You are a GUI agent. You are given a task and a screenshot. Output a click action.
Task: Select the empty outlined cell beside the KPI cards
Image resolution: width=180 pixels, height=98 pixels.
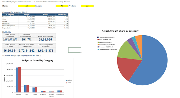[75, 50]
